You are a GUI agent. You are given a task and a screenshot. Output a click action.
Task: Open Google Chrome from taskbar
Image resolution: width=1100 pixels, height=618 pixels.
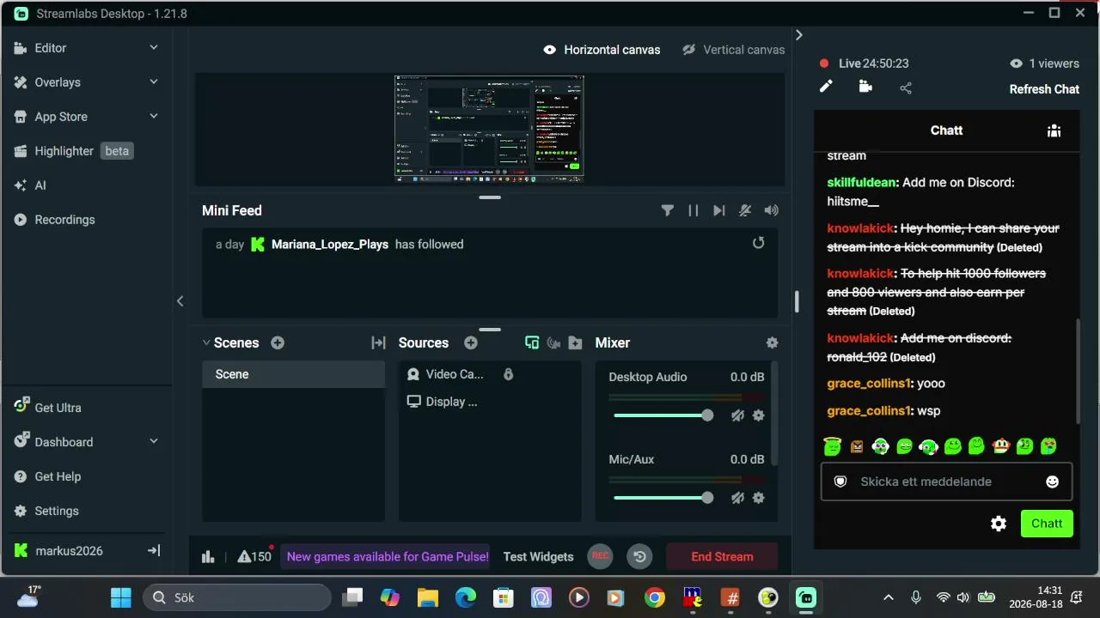coord(655,597)
